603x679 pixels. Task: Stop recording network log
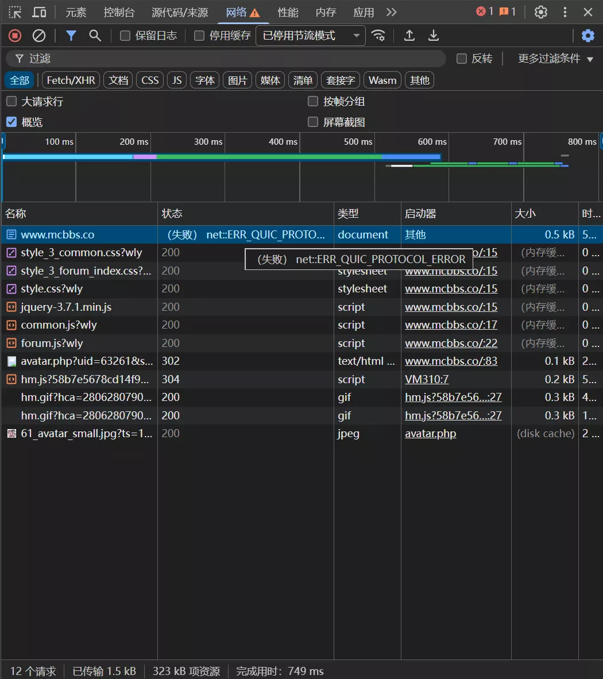pyautogui.click(x=15, y=36)
